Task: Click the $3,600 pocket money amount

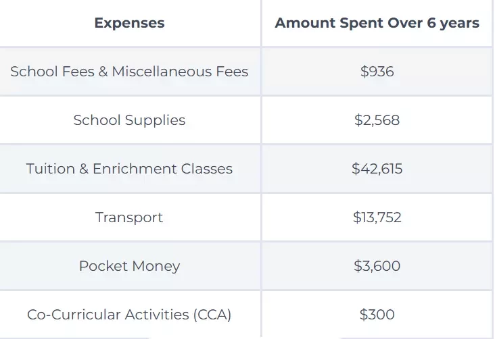Action: click(377, 266)
